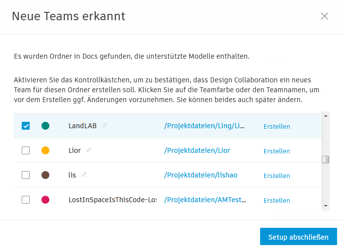The image size is (344, 251).
Task: Click the teal color dot for LandLAB
Action: tap(45, 126)
